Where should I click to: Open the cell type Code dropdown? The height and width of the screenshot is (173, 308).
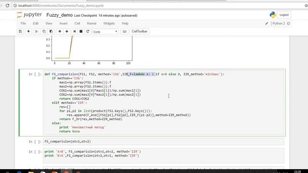[105, 32]
